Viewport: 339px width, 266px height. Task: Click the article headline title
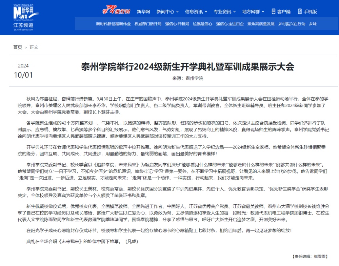tap(187, 66)
